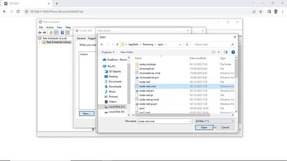The width and height of the screenshot is (287, 161).
Task: Click New... button in Create Task
Action: (87, 114)
